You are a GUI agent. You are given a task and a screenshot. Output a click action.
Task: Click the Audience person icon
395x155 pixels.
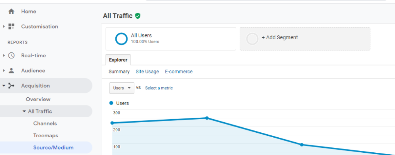click(x=11, y=71)
